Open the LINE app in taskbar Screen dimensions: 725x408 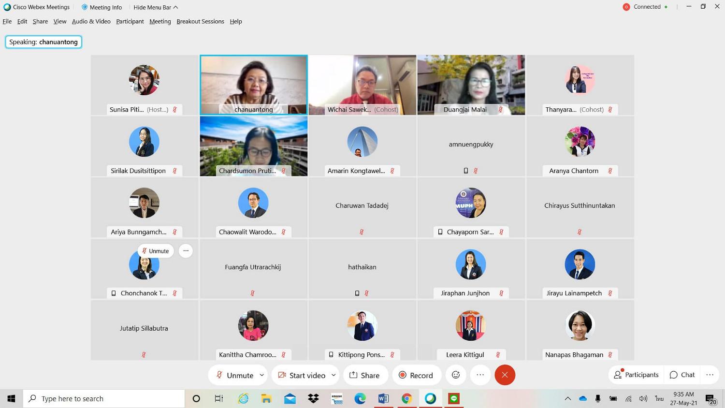454,398
